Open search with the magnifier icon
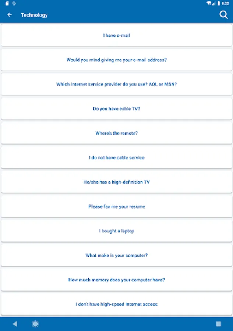This screenshot has height=331, width=233. tap(223, 15)
